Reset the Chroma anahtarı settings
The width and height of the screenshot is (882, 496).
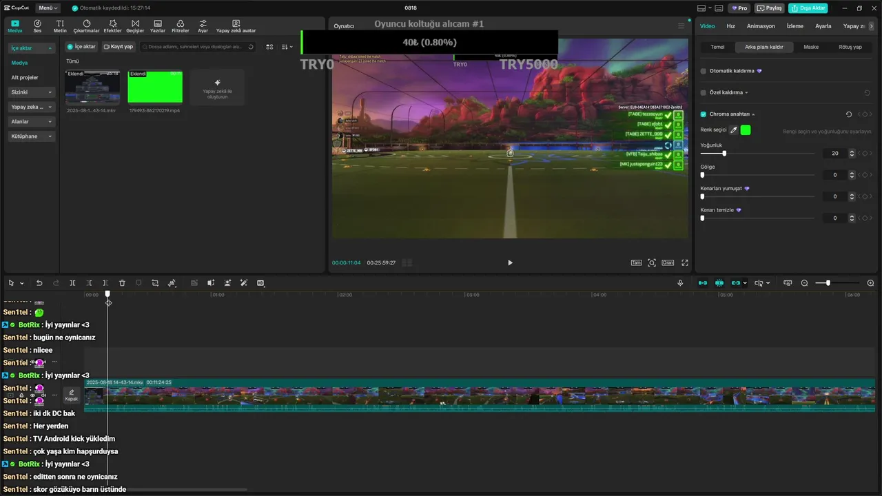pyautogui.click(x=849, y=114)
